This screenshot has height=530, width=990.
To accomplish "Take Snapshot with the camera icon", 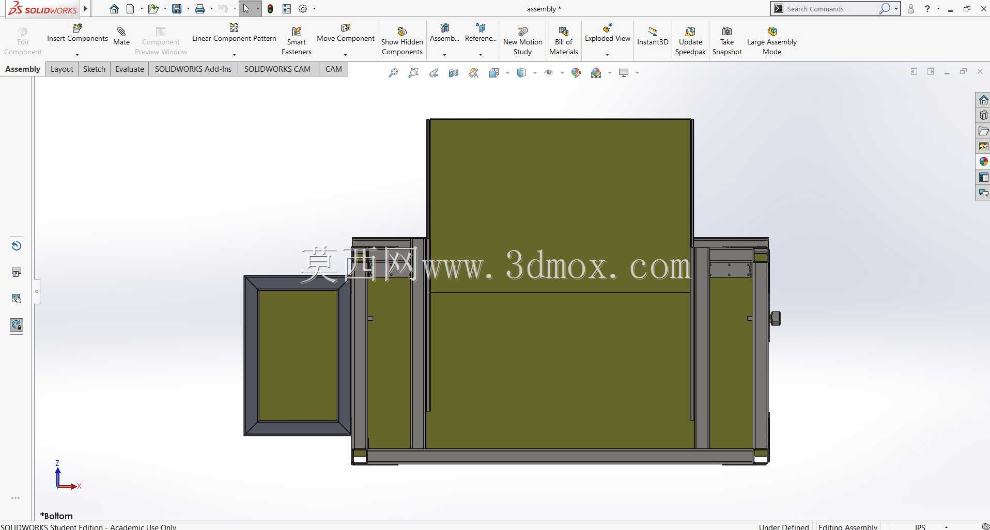I will click(727, 41).
